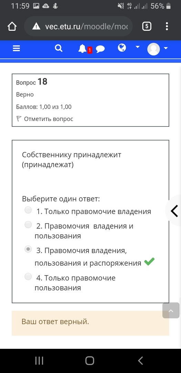Open the messages chat bubble icon
Screen dimensions: 181x373
[100, 49]
